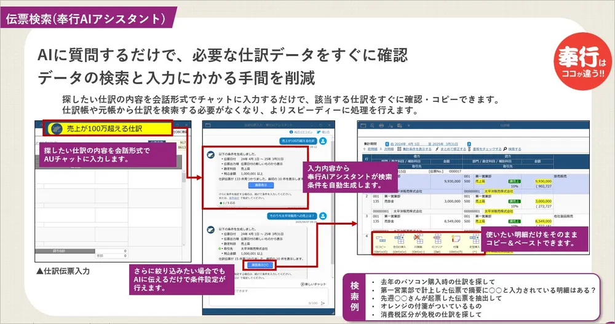Click the そのうち太平洋販売への売上は？ chat bubble
615x324 pixels.
(x=292, y=215)
